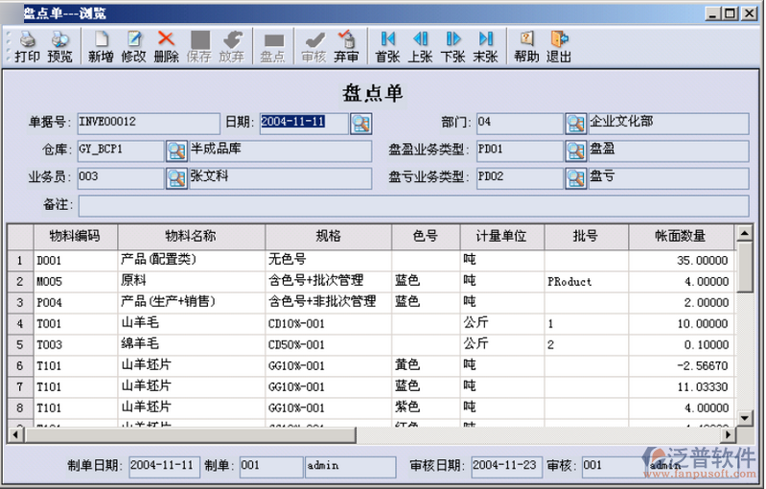This screenshot has width=766, height=489.
Task: Click the table's vertical scrollbar down arrow
Action: pos(744,418)
